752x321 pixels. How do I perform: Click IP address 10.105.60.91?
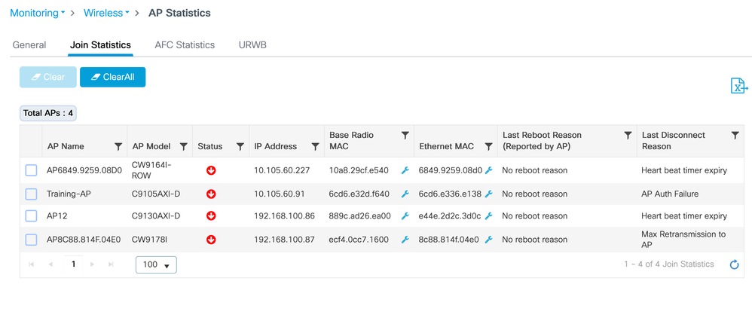[x=279, y=194]
